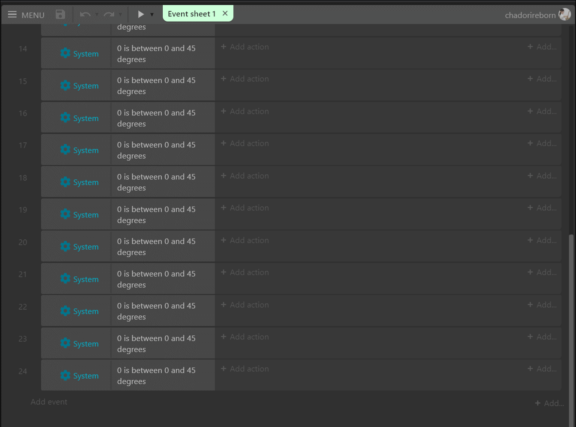
Task: Click the undo arrow icon
Action: pos(85,14)
